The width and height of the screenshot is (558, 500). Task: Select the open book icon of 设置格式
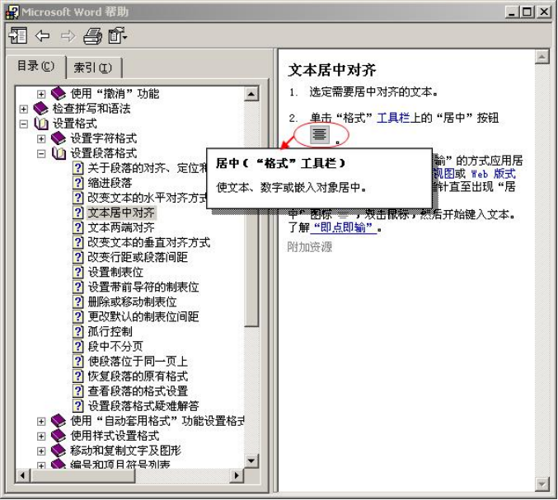(x=41, y=124)
